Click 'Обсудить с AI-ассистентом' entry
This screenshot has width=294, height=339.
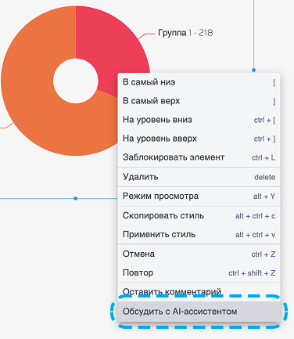pyautogui.click(x=199, y=312)
